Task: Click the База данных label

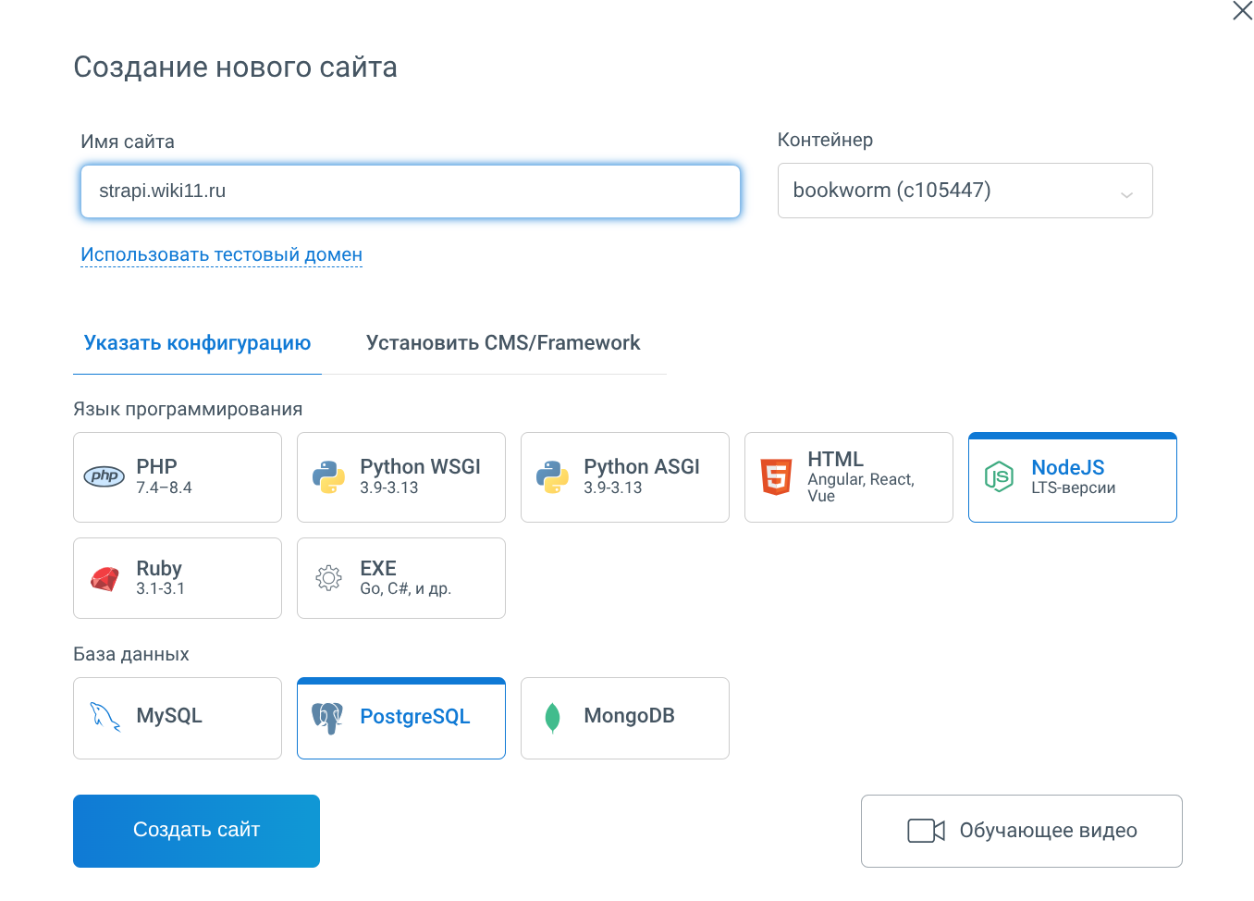Action: 131,654
